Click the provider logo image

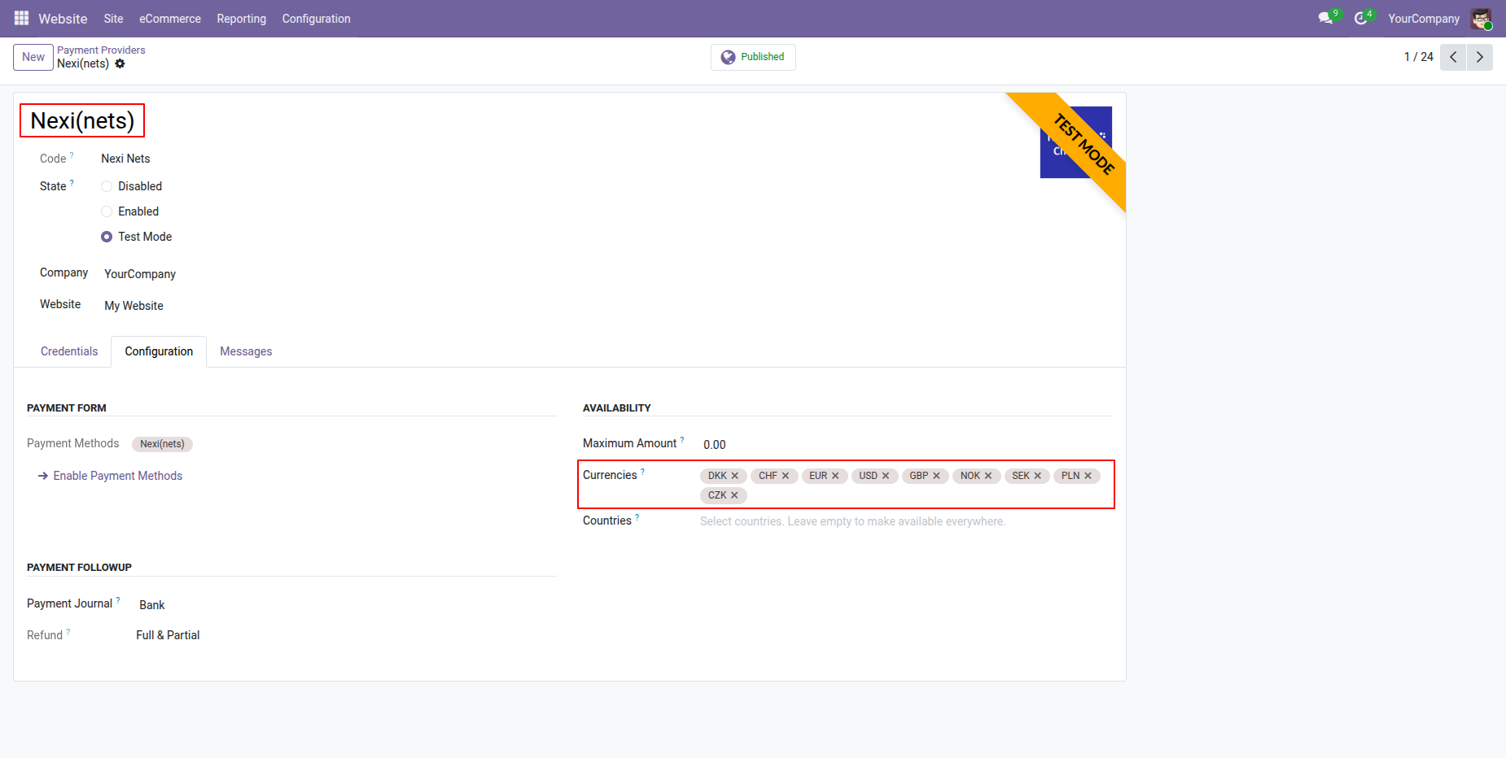(1076, 142)
